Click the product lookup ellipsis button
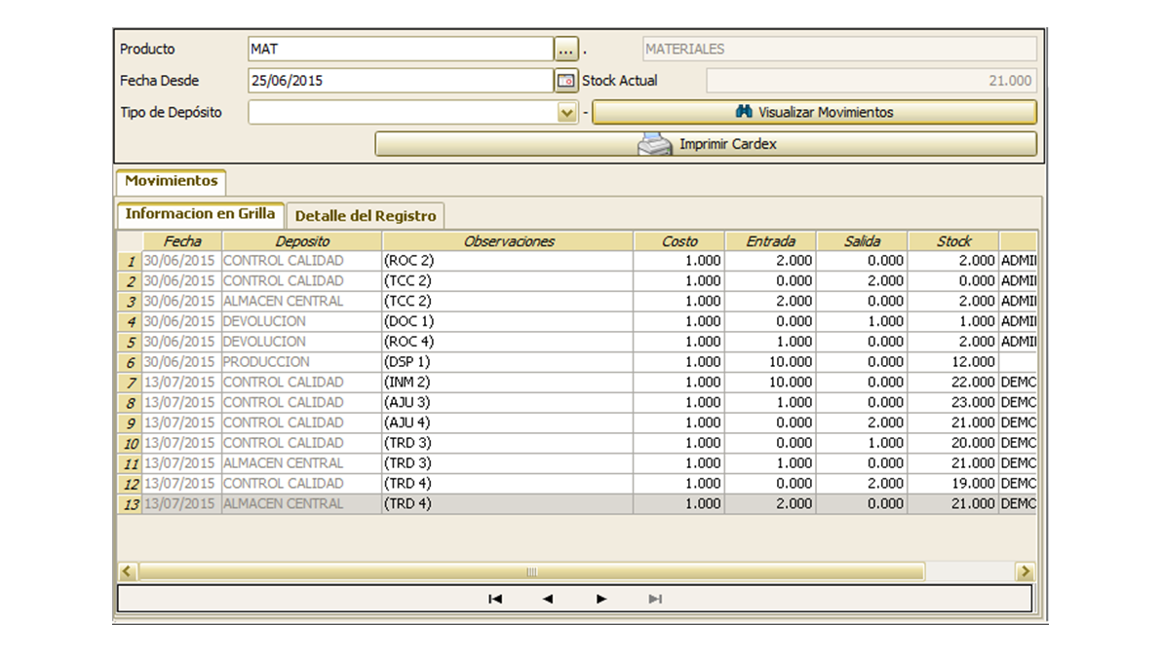 [566, 49]
